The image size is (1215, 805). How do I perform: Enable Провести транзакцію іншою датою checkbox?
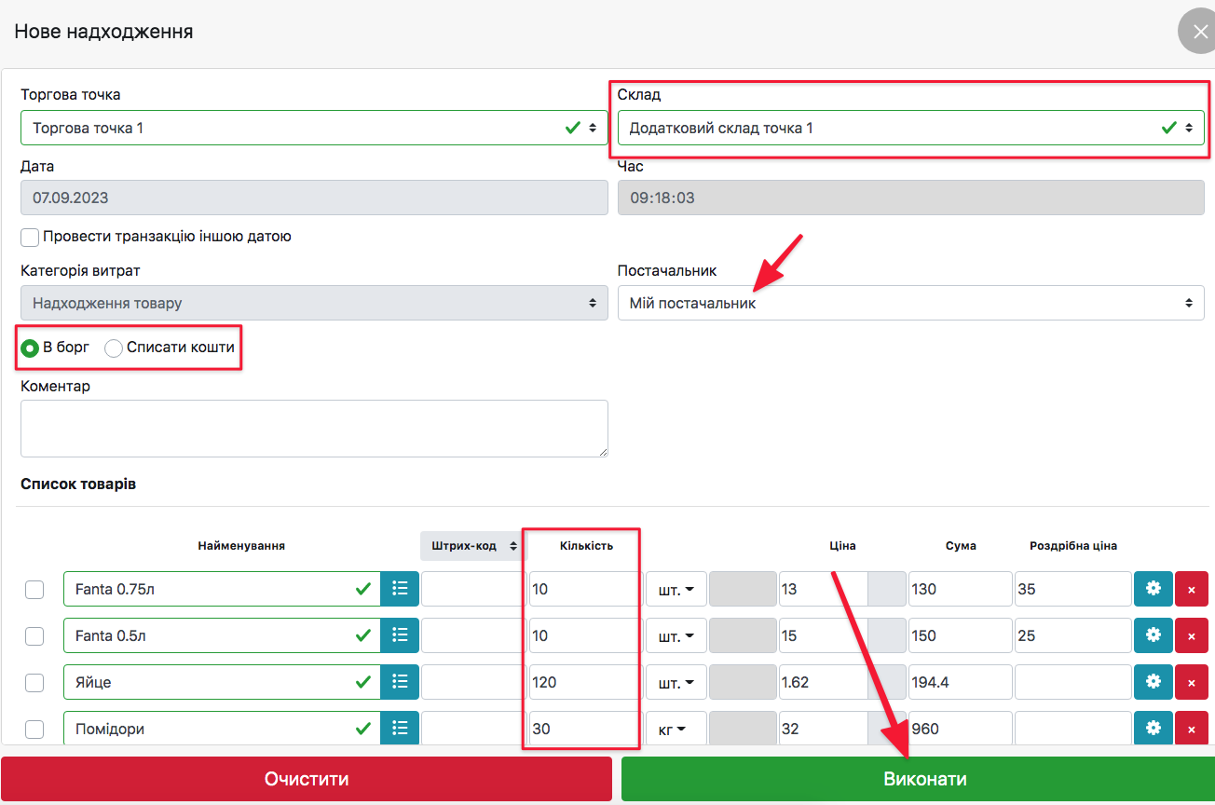(32, 237)
